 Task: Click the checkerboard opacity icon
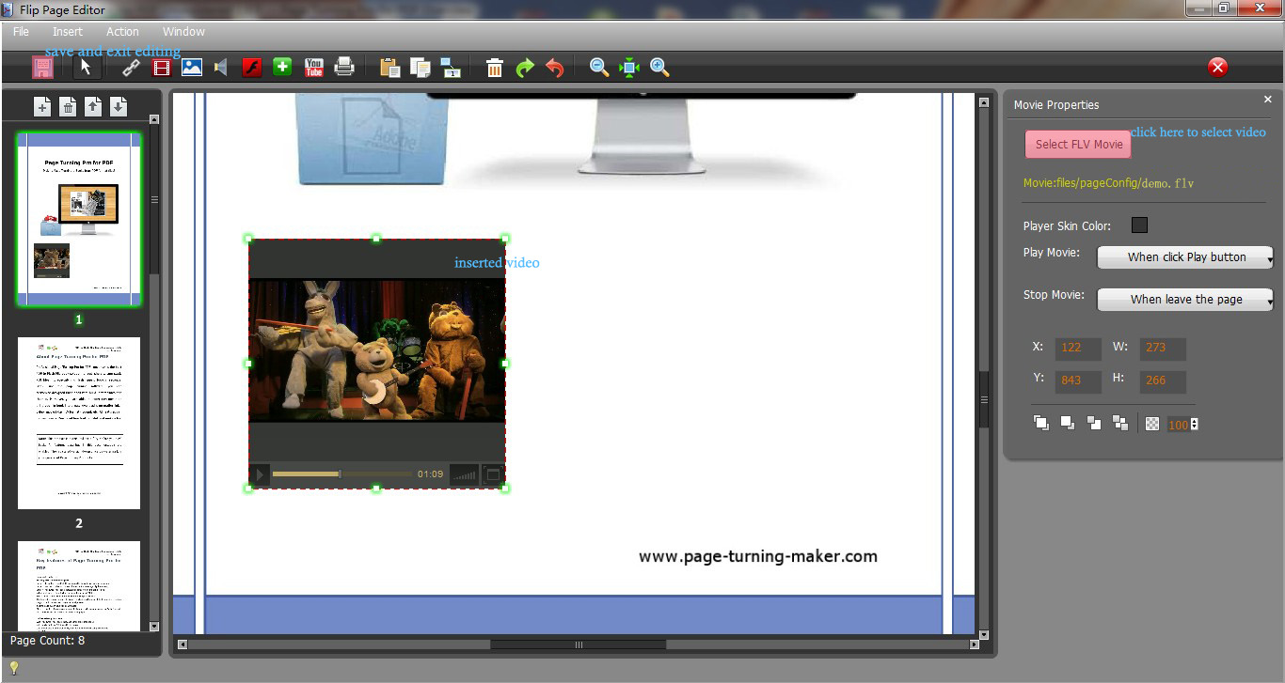[1153, 425]
